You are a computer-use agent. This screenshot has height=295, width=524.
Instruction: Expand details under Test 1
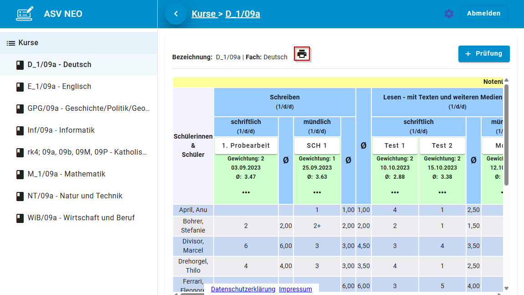coord(395,192)
